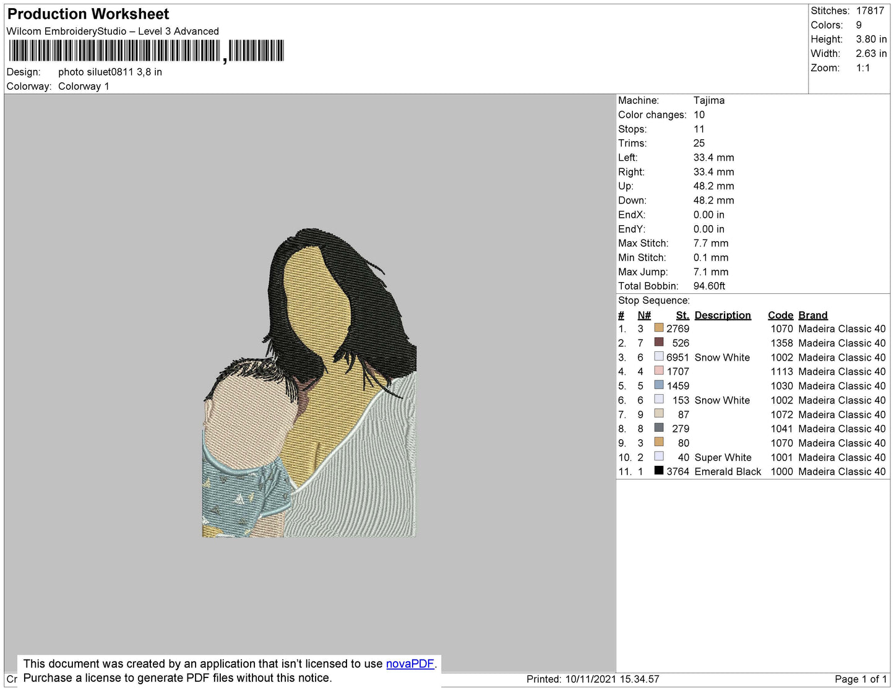894x691 pixels.
Task: Click 'Wilcom EmbroideryStudio – Level 3 Advanced' text
Action: click(x=113, y=32)
